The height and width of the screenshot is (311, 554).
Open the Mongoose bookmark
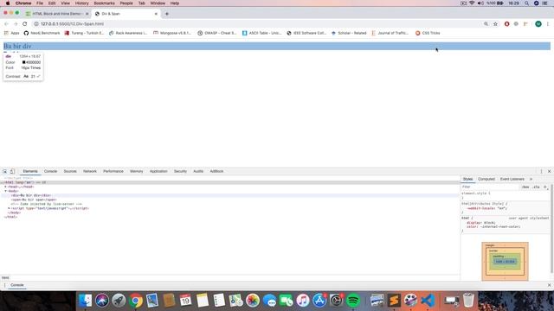pyautogui.click(x=172, y=33)
